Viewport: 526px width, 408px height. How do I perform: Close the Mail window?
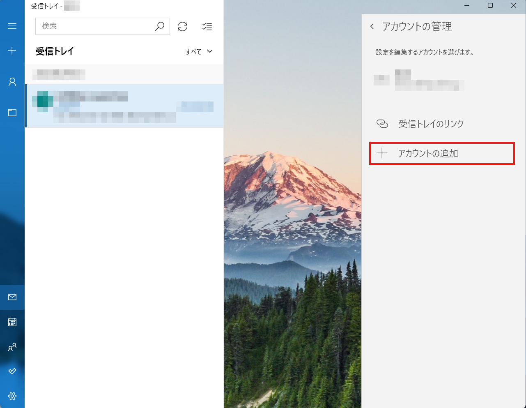tap(514, 6)
